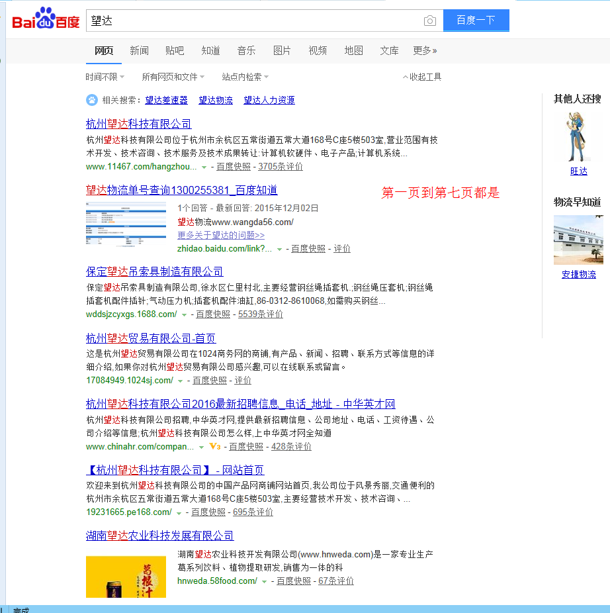This screenshot has height=613, width=610.
Task: Click URL www.11467.com/hangzhou...
Action: [x=141, y=167]
